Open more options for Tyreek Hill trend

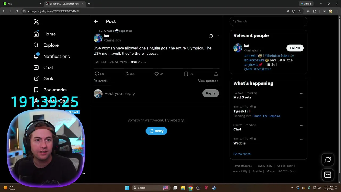[x=301, y=107]
